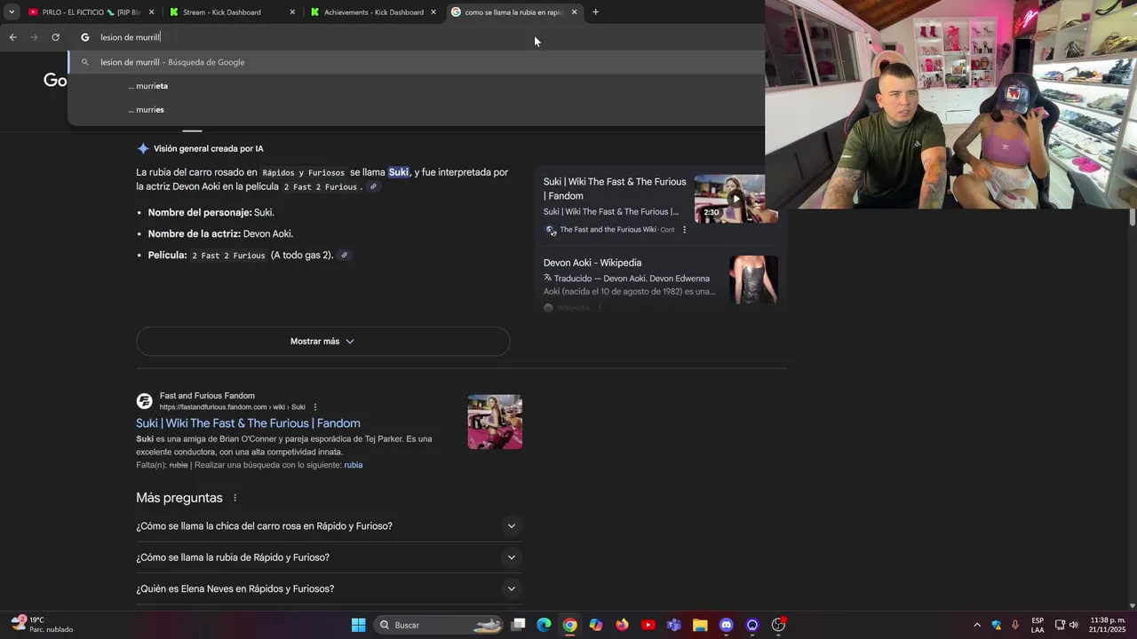
Task: Open File Explorer from taskbar
Action: pos(700,625)
